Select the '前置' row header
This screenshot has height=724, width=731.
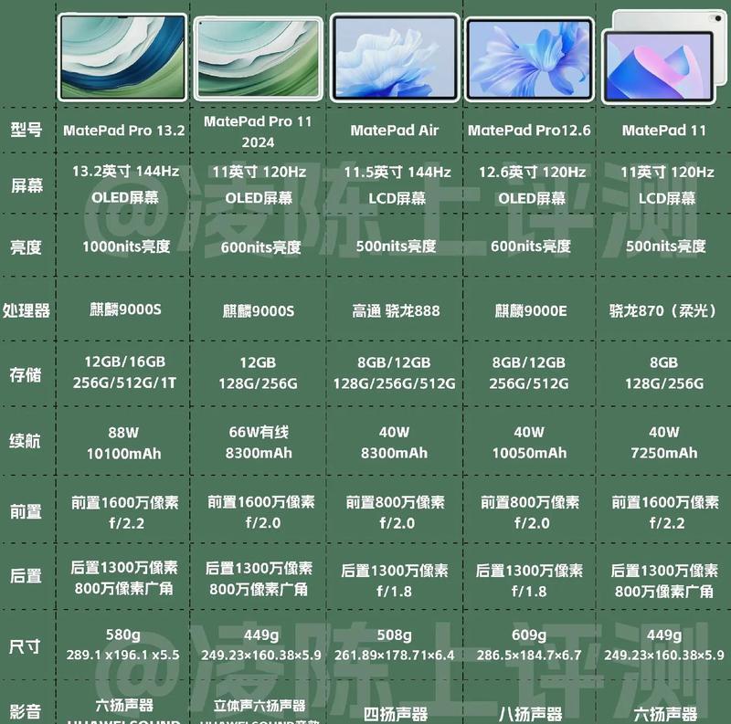point(26,511)
